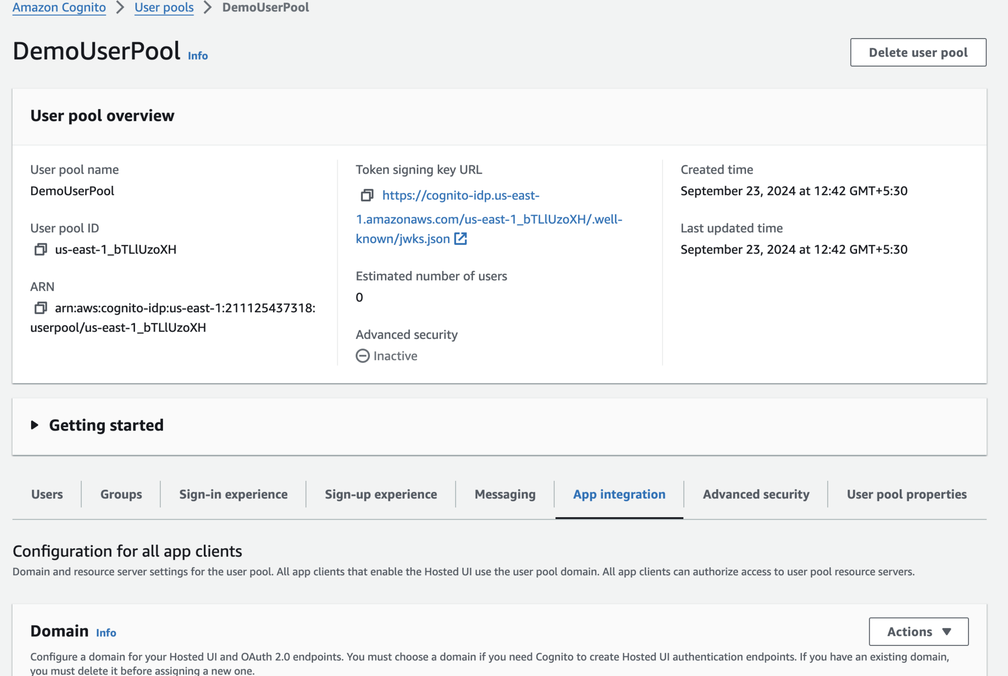Screen dimensions: 1008x676
Task: Click Info link beside Domain heading
Action: (x=106, y=633)
